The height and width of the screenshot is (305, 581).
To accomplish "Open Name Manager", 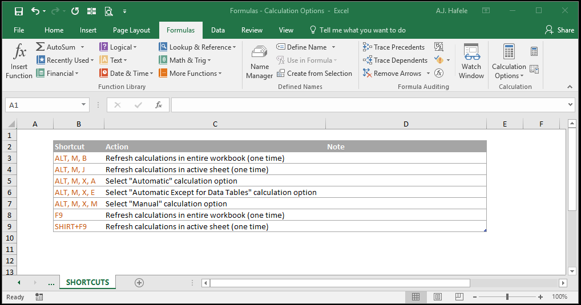I will click(x=259, y=62).
